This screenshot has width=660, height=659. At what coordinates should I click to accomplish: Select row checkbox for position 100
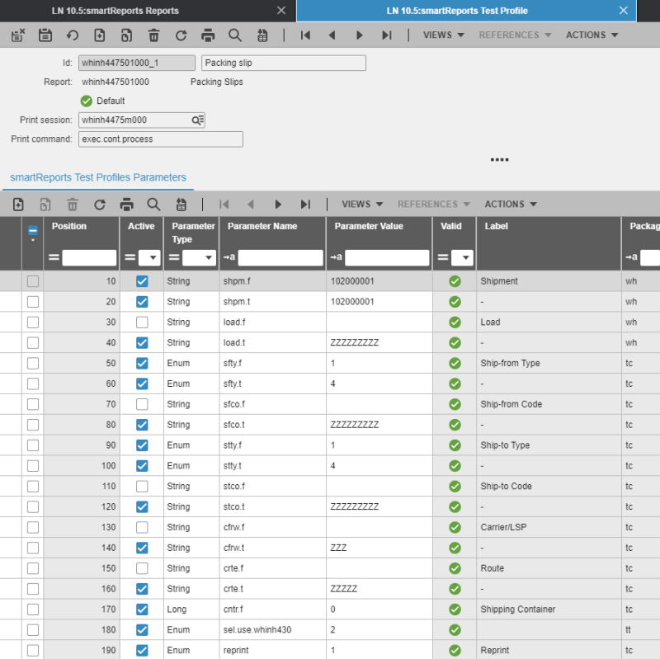pos(33,466)
